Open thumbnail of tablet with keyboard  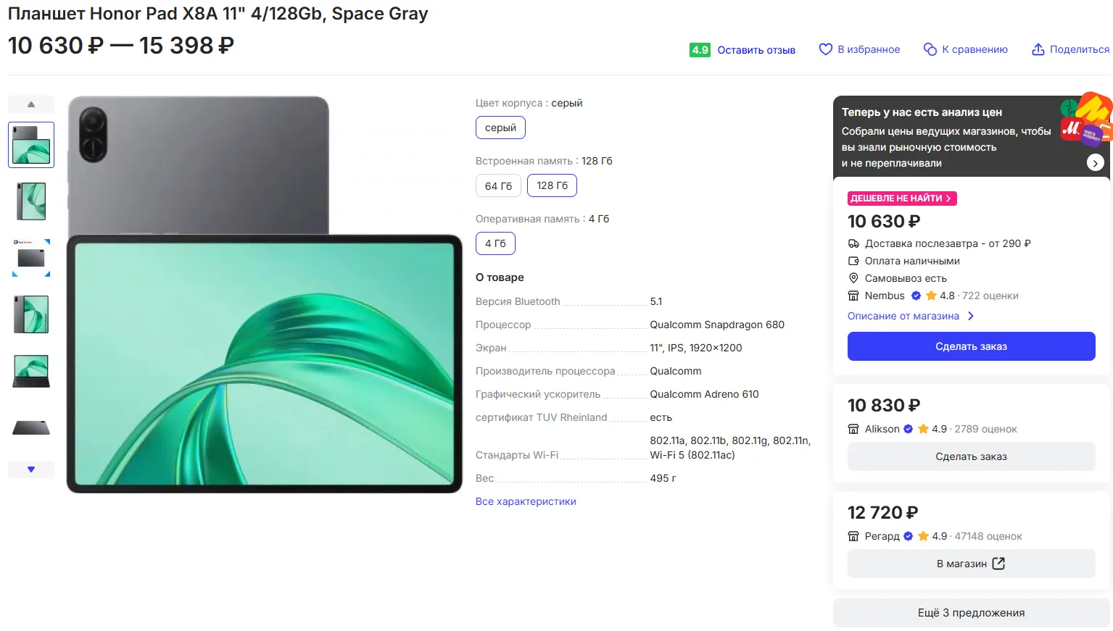(31, 371)
